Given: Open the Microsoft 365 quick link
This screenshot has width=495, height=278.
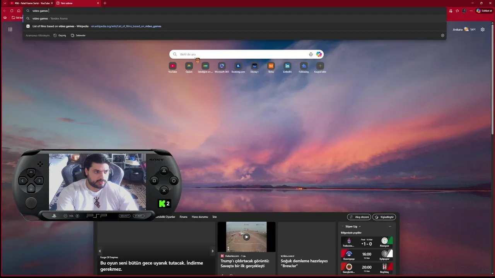Looking at the screenshot, I should click(222, 68).
